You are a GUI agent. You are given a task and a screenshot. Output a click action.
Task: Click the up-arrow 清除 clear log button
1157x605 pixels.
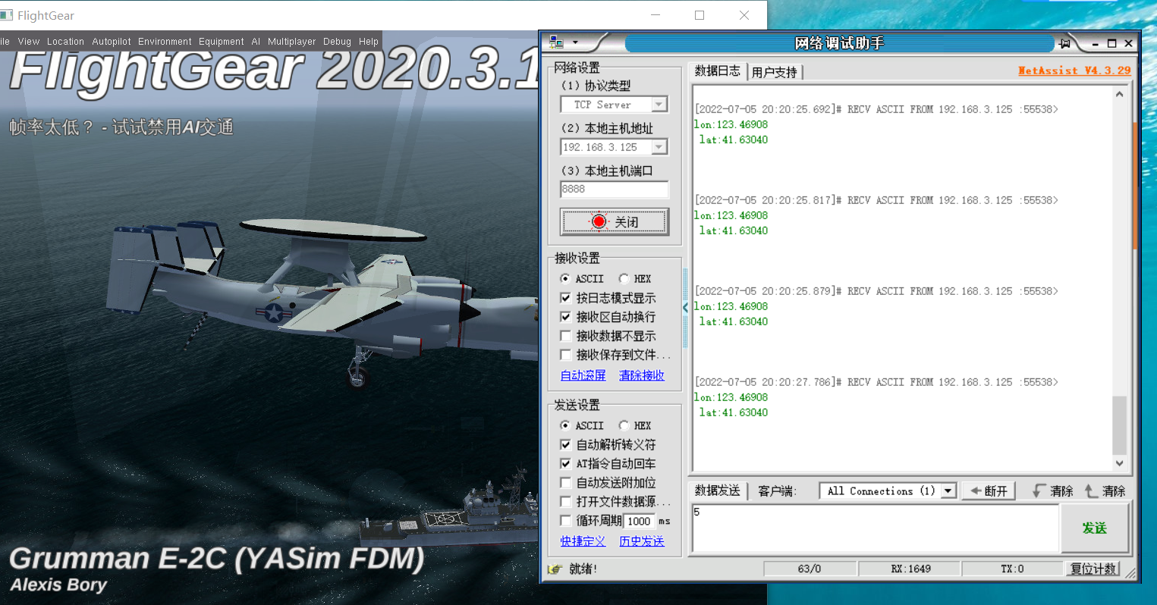click(x=1105, y=491)
